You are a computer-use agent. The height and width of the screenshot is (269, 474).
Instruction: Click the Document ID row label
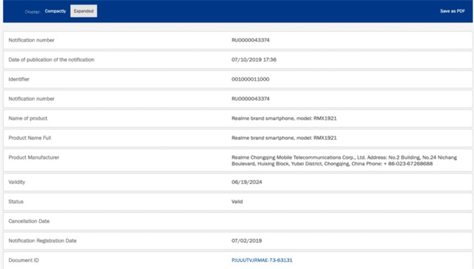pos(24,260)
